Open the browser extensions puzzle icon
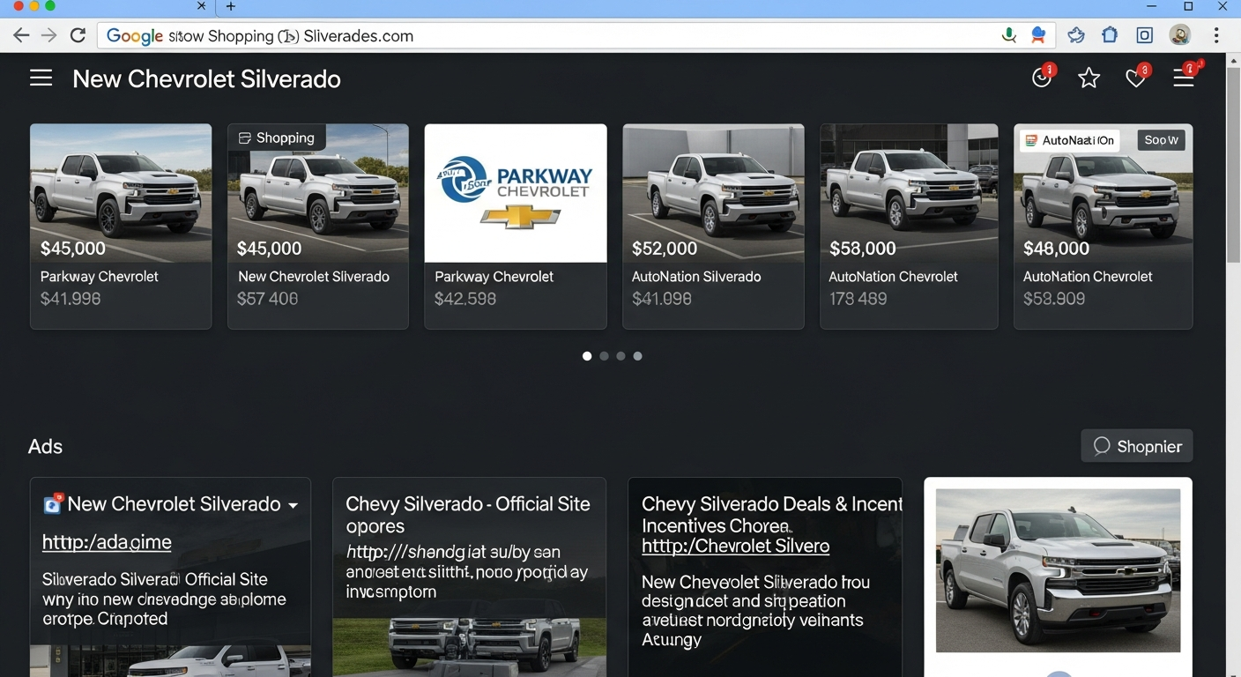The width and height of the screenshot is (1241, 677). (x=1076, y=35)
